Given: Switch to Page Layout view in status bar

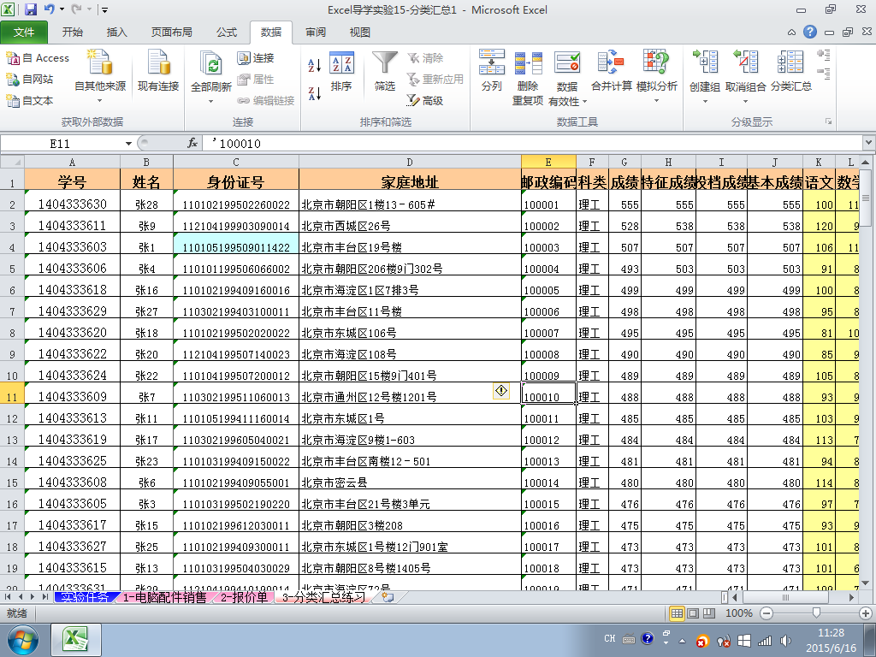Looking at the screenshot, I should click(x=692, y=613).
